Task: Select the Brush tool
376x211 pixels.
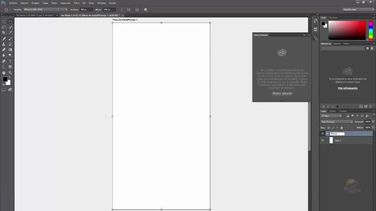Action: coord(11,39)
